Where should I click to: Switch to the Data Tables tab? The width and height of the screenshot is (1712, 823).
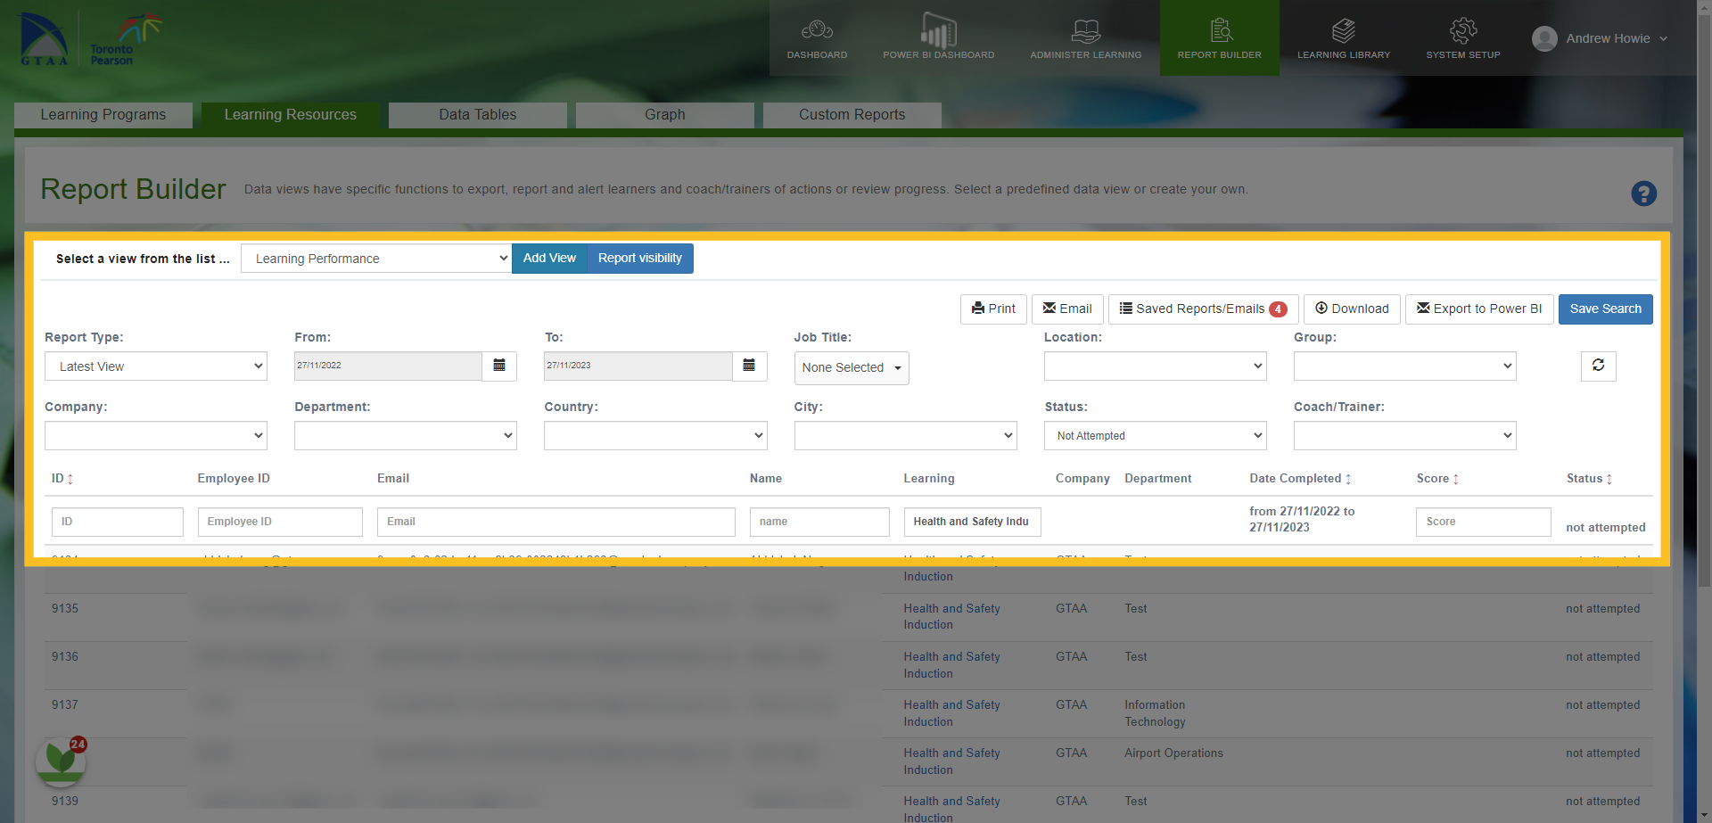[x=478, y=115]
